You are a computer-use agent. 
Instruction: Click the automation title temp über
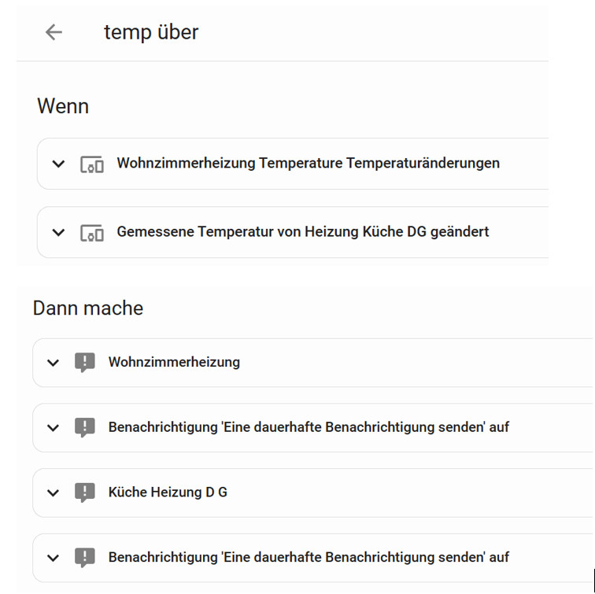tap(151, 32)
